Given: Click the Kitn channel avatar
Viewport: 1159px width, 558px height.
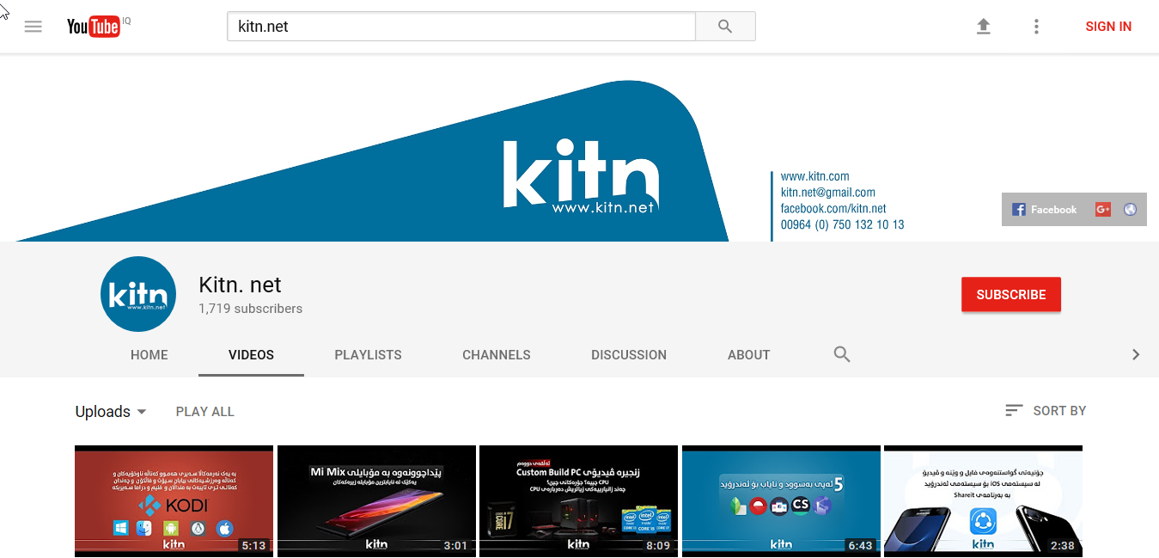Looking at the screenshot, I should point(138,294).
